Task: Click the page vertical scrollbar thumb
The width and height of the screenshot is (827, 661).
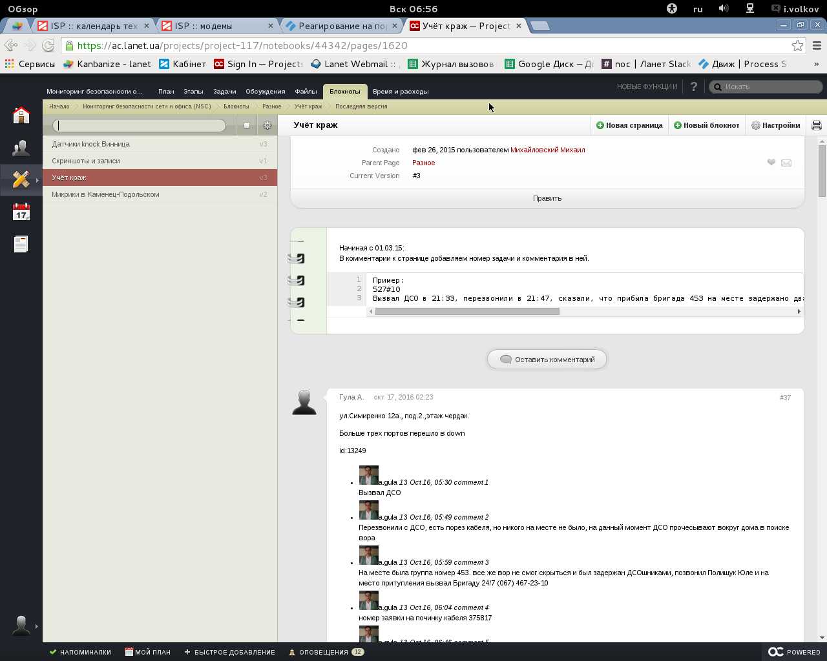Action: click(x=822, y=170)
